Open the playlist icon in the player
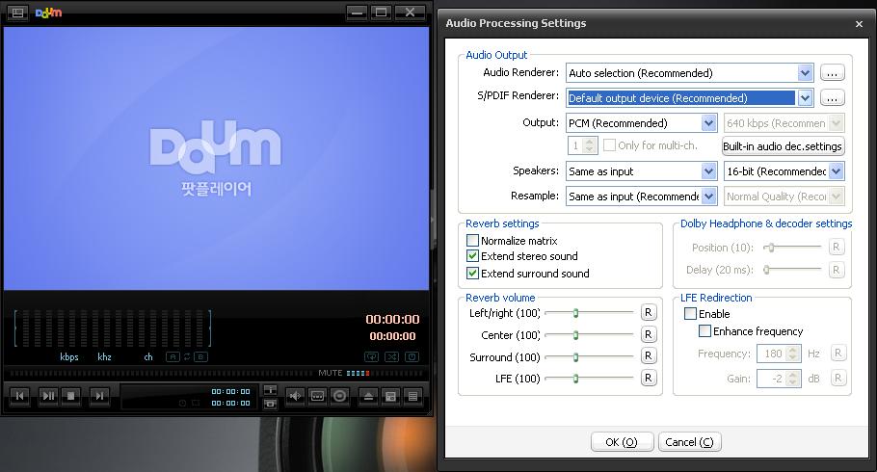Image resolution: width=877 pixels, height=472 pixels. click(x=412, y=396)
